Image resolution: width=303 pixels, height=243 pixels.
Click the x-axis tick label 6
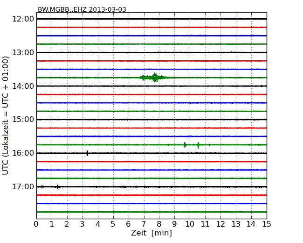[129, 224]
